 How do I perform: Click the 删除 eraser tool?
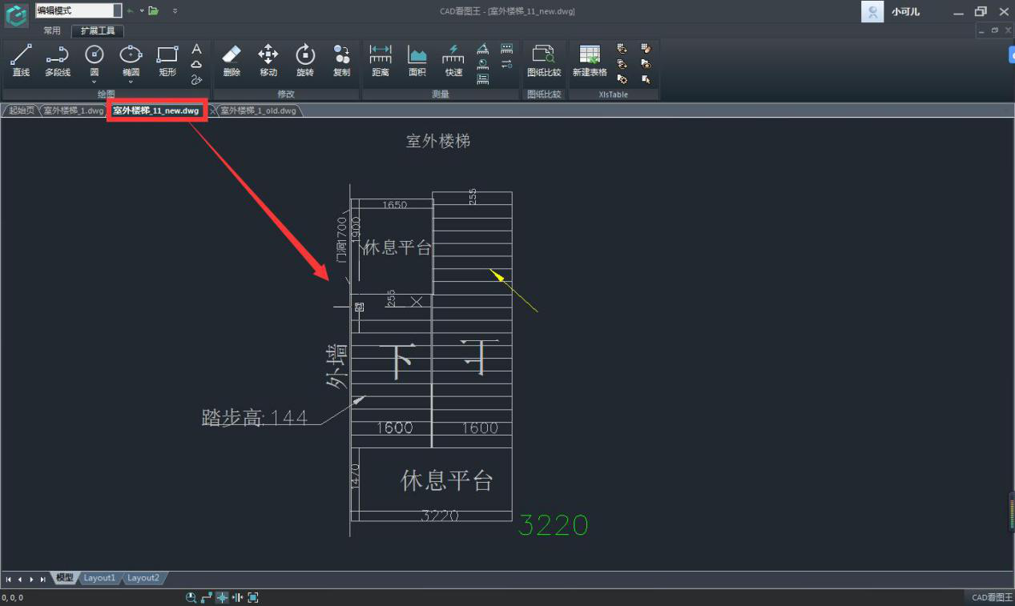pos(231,60)
